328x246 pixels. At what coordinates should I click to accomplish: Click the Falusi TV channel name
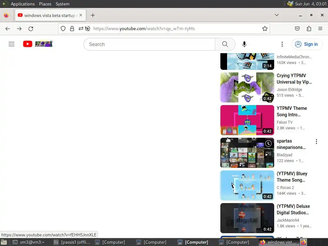coord(284,122)
